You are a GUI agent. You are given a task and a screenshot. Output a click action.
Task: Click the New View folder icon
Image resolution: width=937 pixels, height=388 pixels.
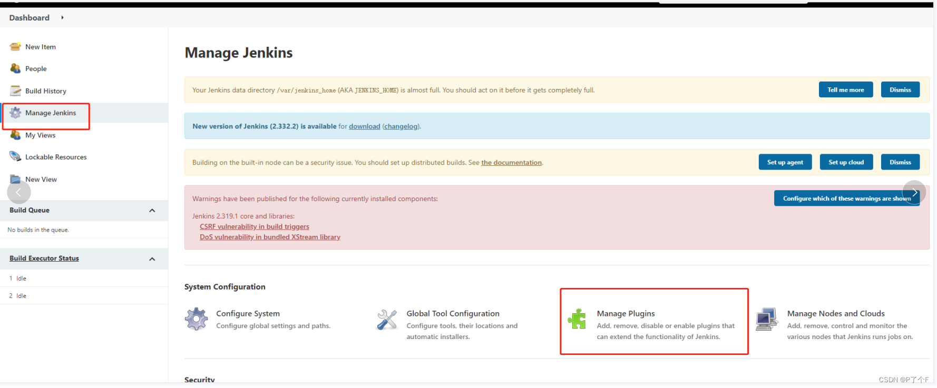pos(15,179)
